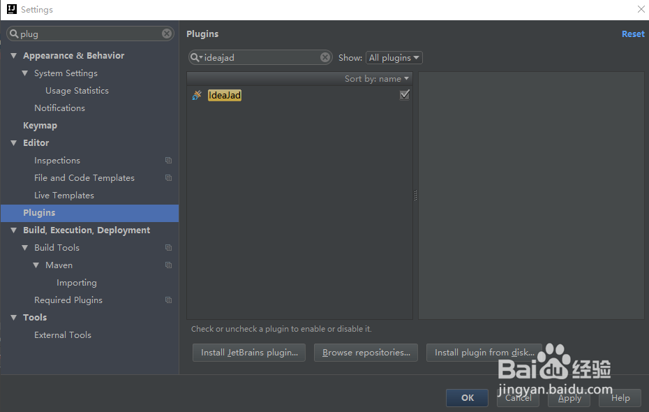Click project-level icon beside Build Tools
Viewport: 649px width, 412px height.
[x=168, y=248]
